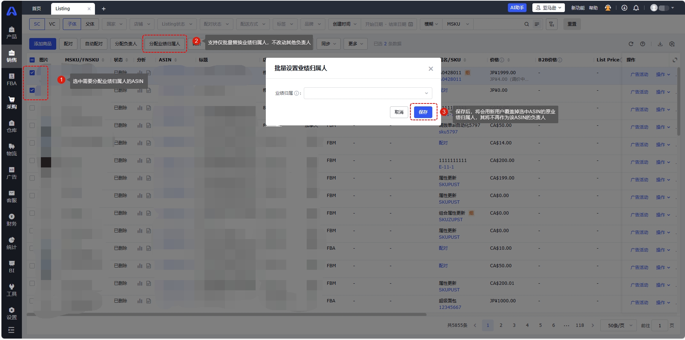Select the Listing tab
685x340 pixels.
coord(72,9)
